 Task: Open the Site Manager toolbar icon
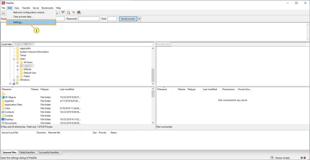pyautogui.click(x=3, y=13)
